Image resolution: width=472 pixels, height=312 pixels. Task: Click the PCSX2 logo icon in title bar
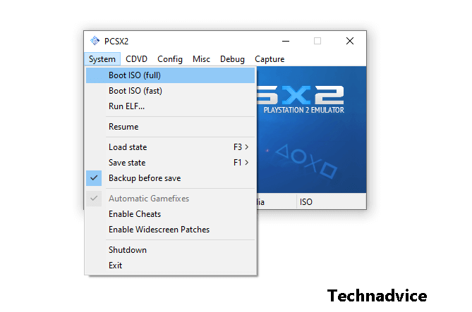95,41
